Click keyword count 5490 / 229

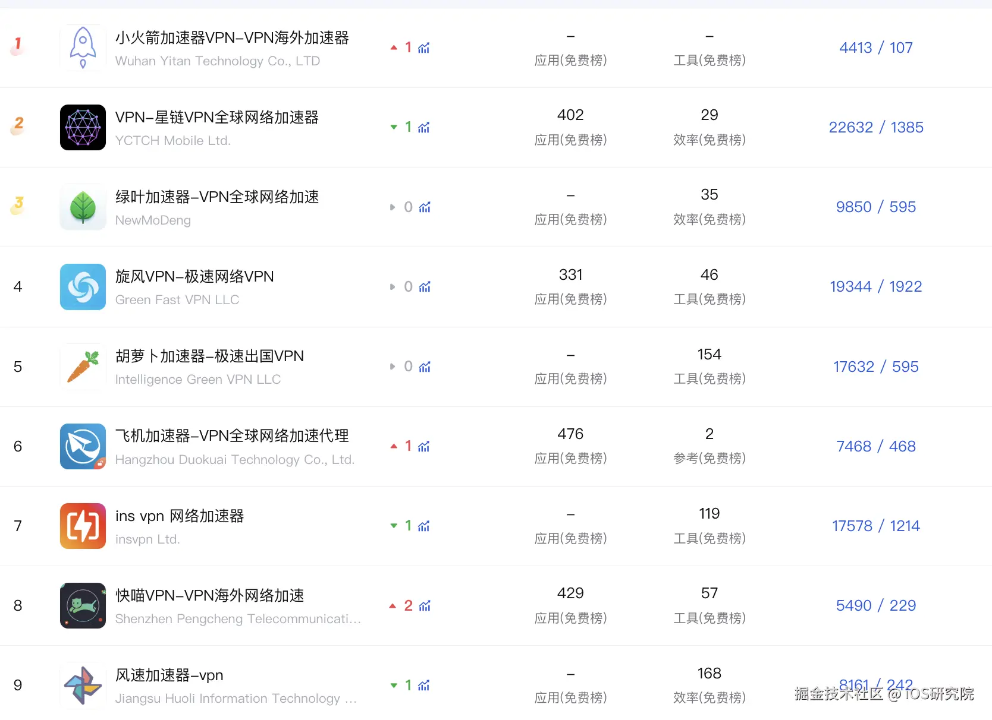876,605
